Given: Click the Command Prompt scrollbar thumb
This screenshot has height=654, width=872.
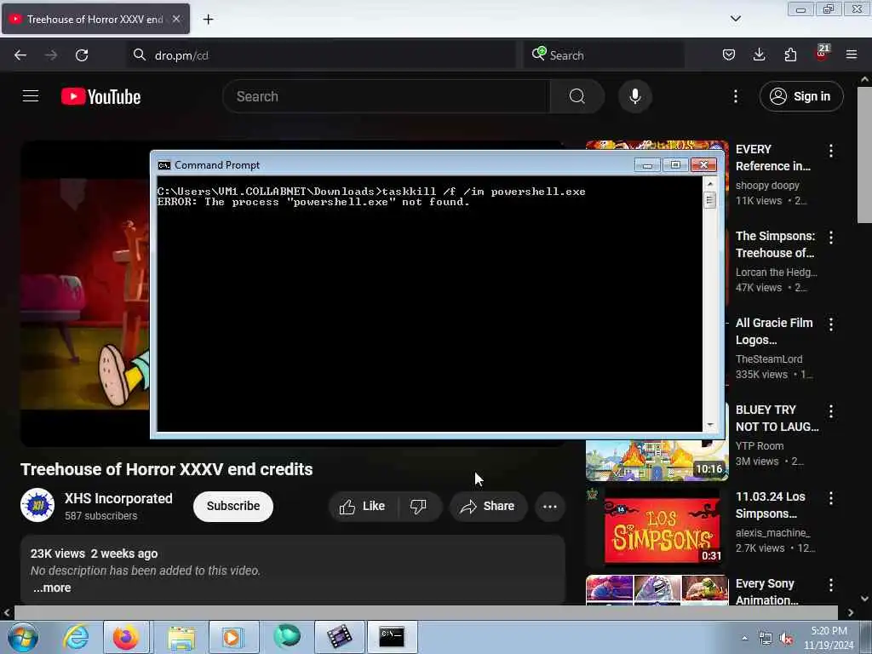Looking at the screenshot, I should pos(709,199).
